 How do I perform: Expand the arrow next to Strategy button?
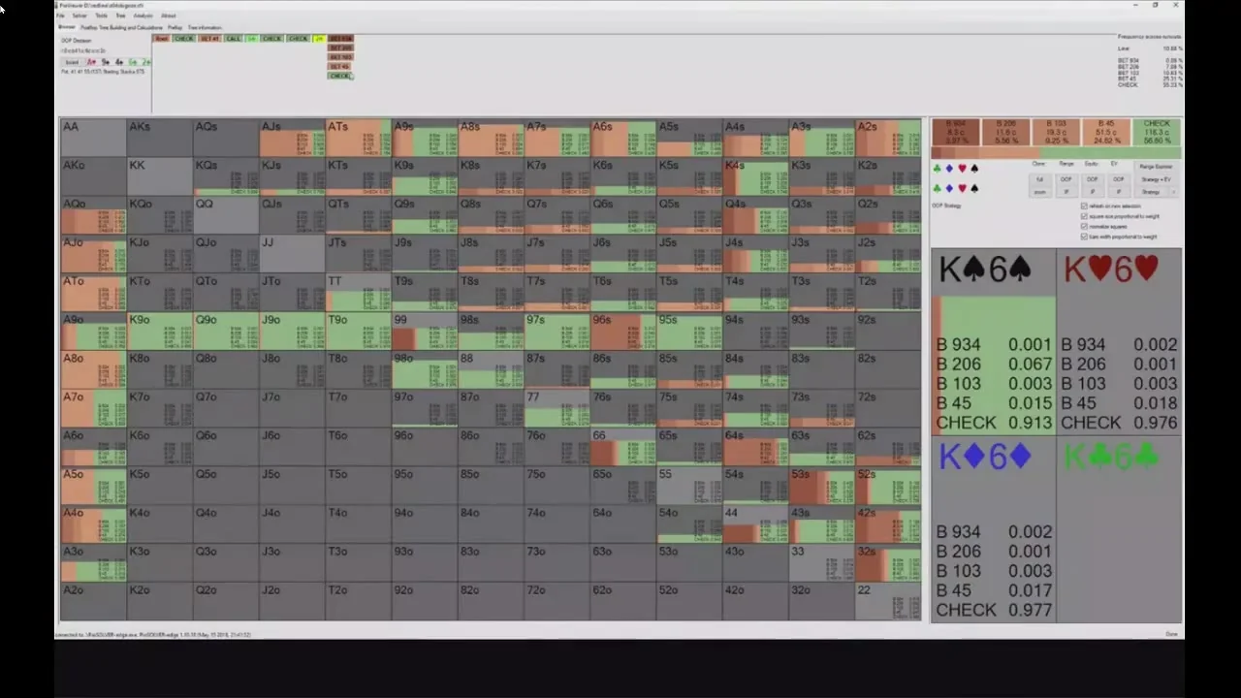(1173, 192)
